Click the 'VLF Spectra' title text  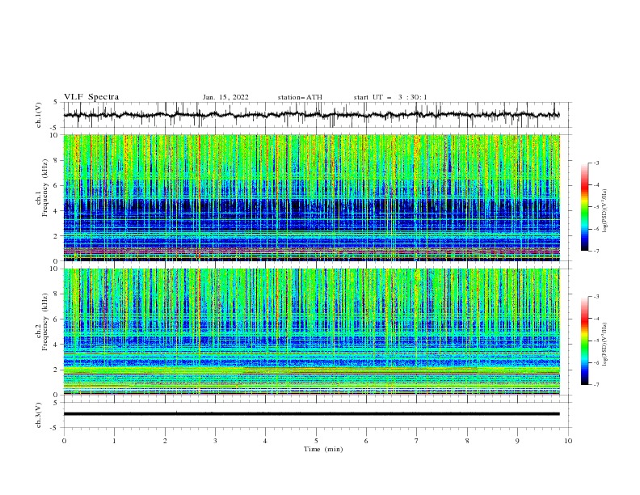point(91,97)
